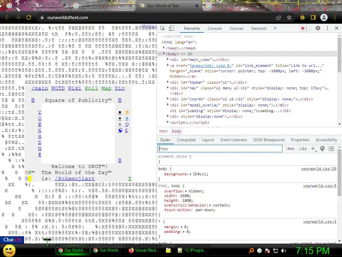The height and width of the screenshot is (257, 342).
Task: Open the Wiki link
Action: (x=74, y=88)
